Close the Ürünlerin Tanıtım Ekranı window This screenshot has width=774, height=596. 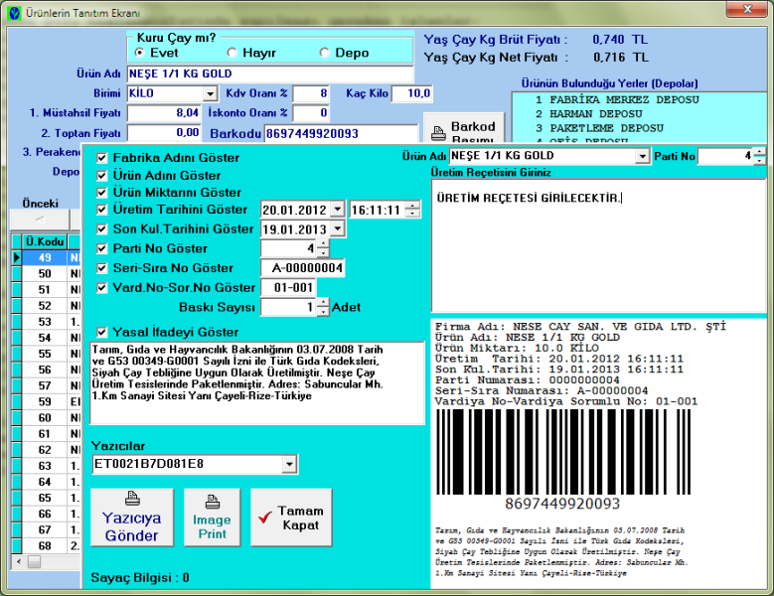[x=747, y=8]
